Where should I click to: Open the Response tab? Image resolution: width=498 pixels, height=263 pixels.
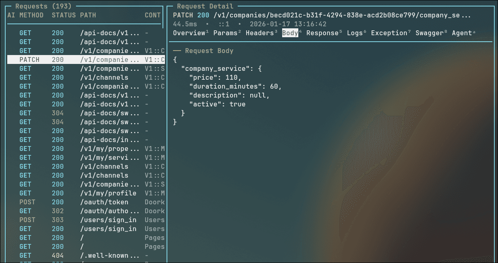coord(321,33)
